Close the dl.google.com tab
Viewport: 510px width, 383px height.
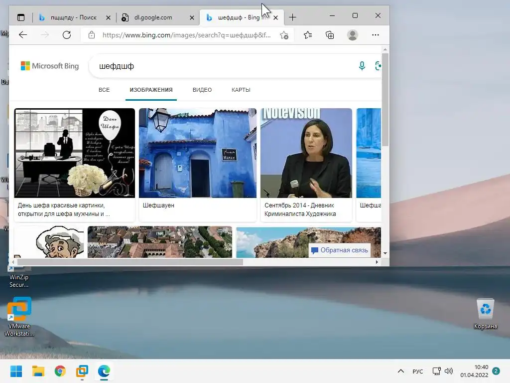(x=192, y=17)
